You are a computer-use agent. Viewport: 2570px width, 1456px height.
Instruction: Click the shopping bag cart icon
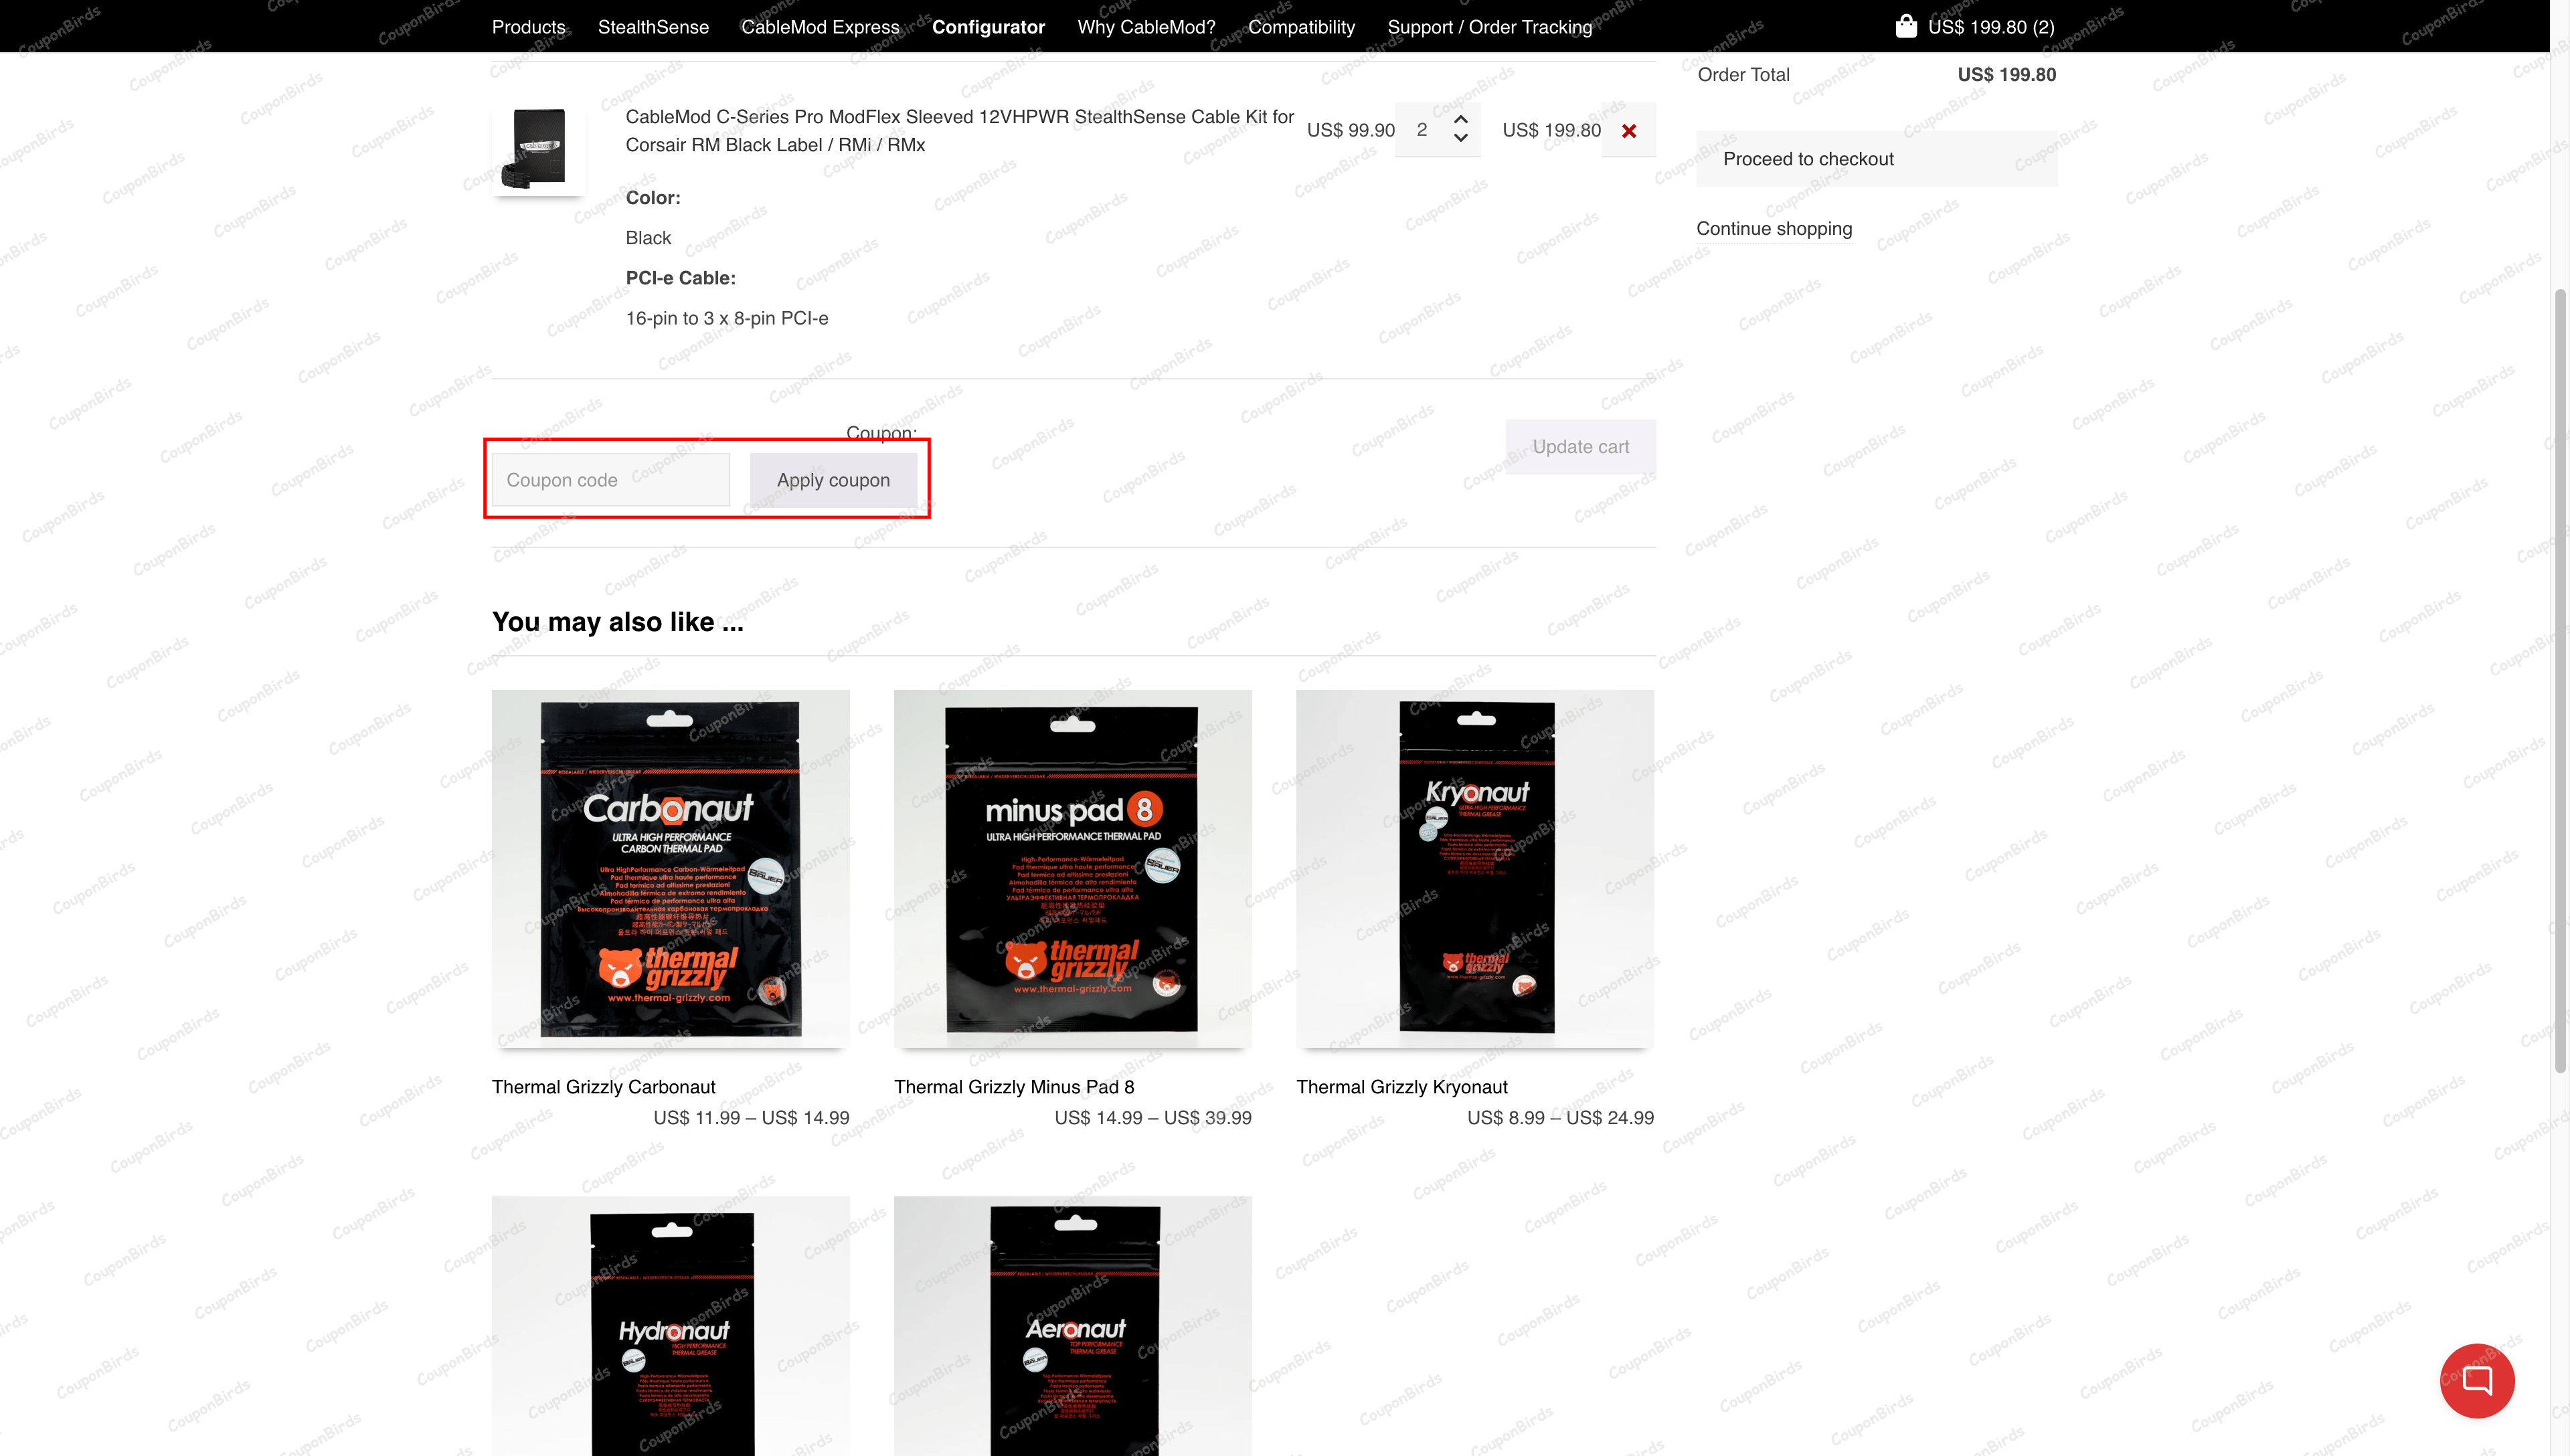1905,26
